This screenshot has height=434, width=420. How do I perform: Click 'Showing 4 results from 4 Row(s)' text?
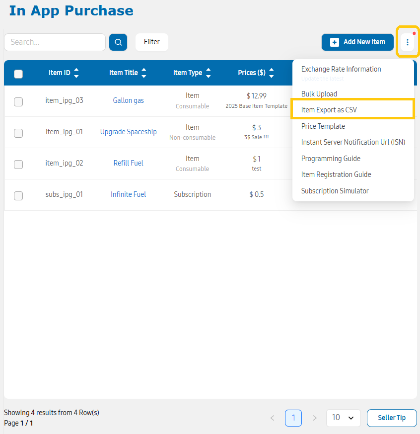coord(52,413)
